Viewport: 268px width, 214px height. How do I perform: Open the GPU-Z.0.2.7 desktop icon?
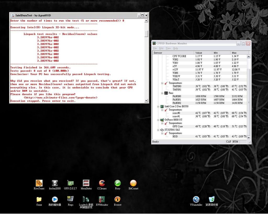click(70, 183)
